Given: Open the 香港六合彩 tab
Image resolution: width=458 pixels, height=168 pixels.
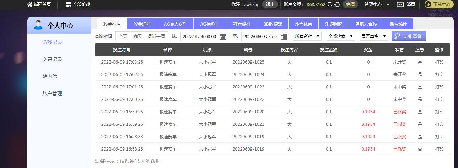Looking at the screenshot, I should tap(366, 24).
